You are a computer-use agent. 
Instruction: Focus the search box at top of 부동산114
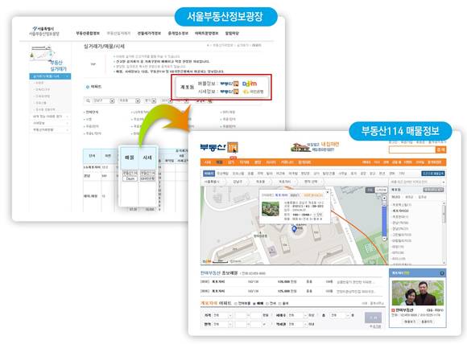tap(412, 149)
